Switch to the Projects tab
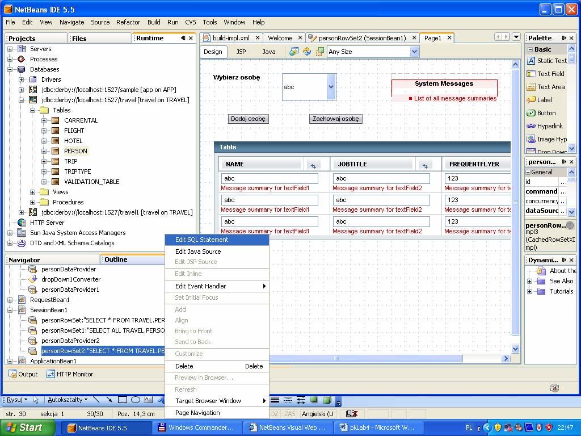 point(36,38)
